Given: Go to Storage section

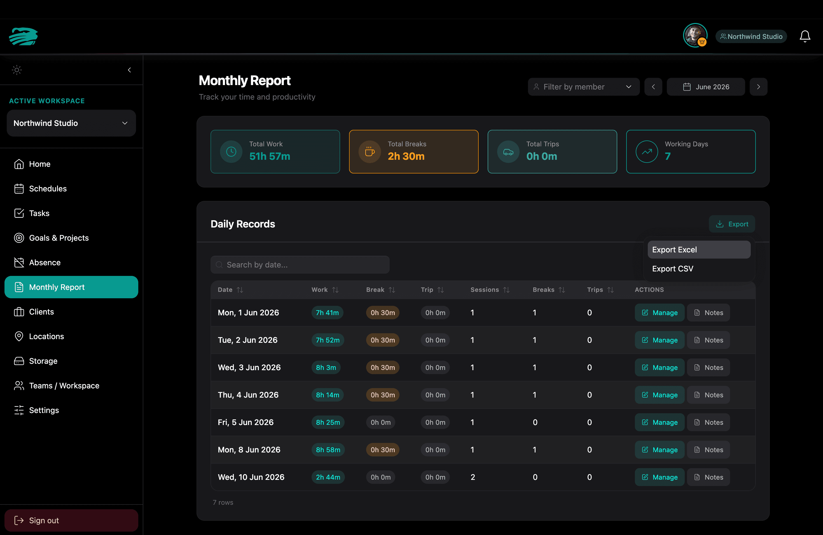Looking at the screenshot, I should pos(71,361).
